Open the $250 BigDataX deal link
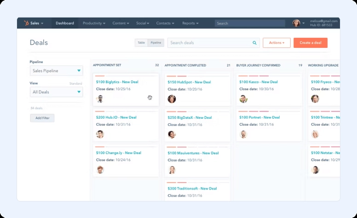357x218 pixels. coord(189,117)
